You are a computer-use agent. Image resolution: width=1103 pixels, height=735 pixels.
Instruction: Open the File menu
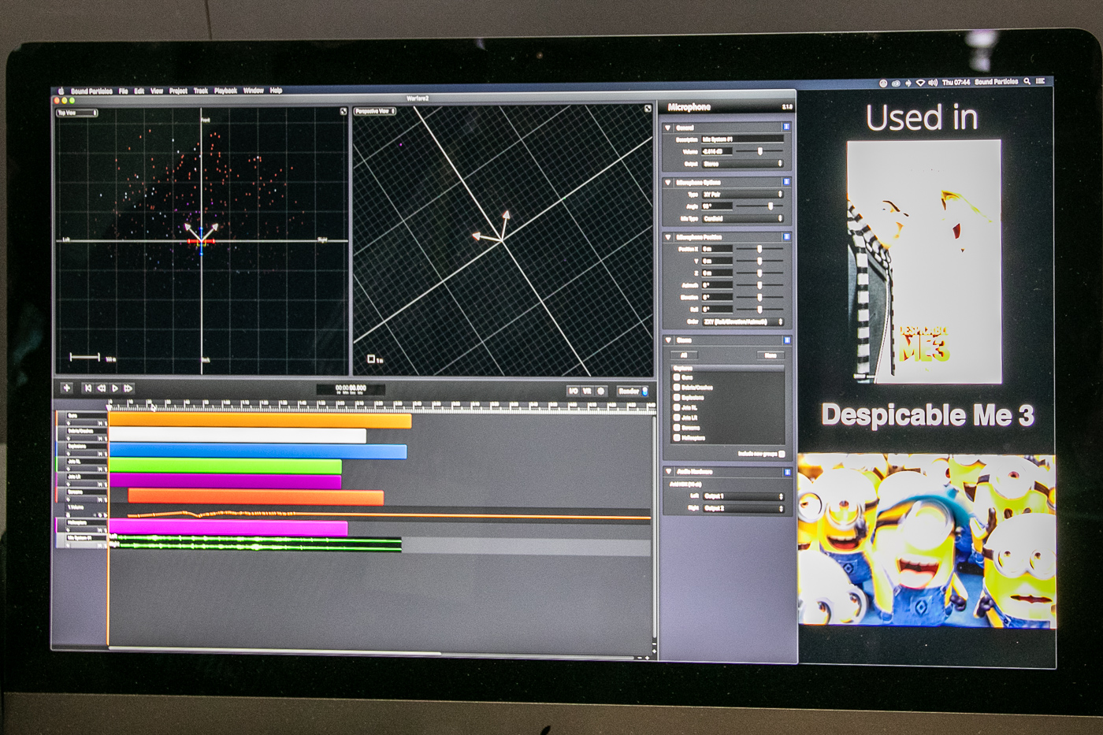123,91
